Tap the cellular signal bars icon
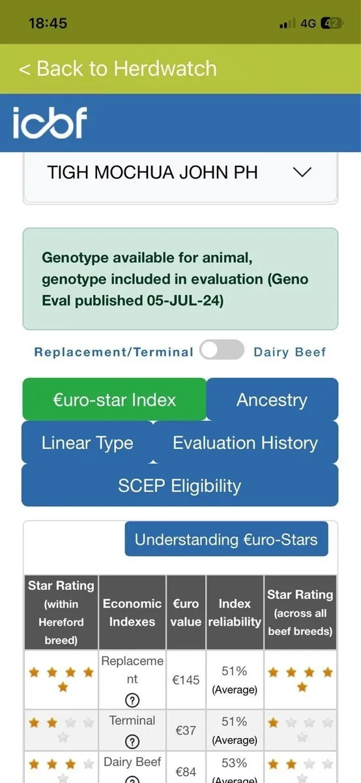Image resolution: width=361 pixels, height=783 pixels. pyautogui.click(x=287, y=24)
